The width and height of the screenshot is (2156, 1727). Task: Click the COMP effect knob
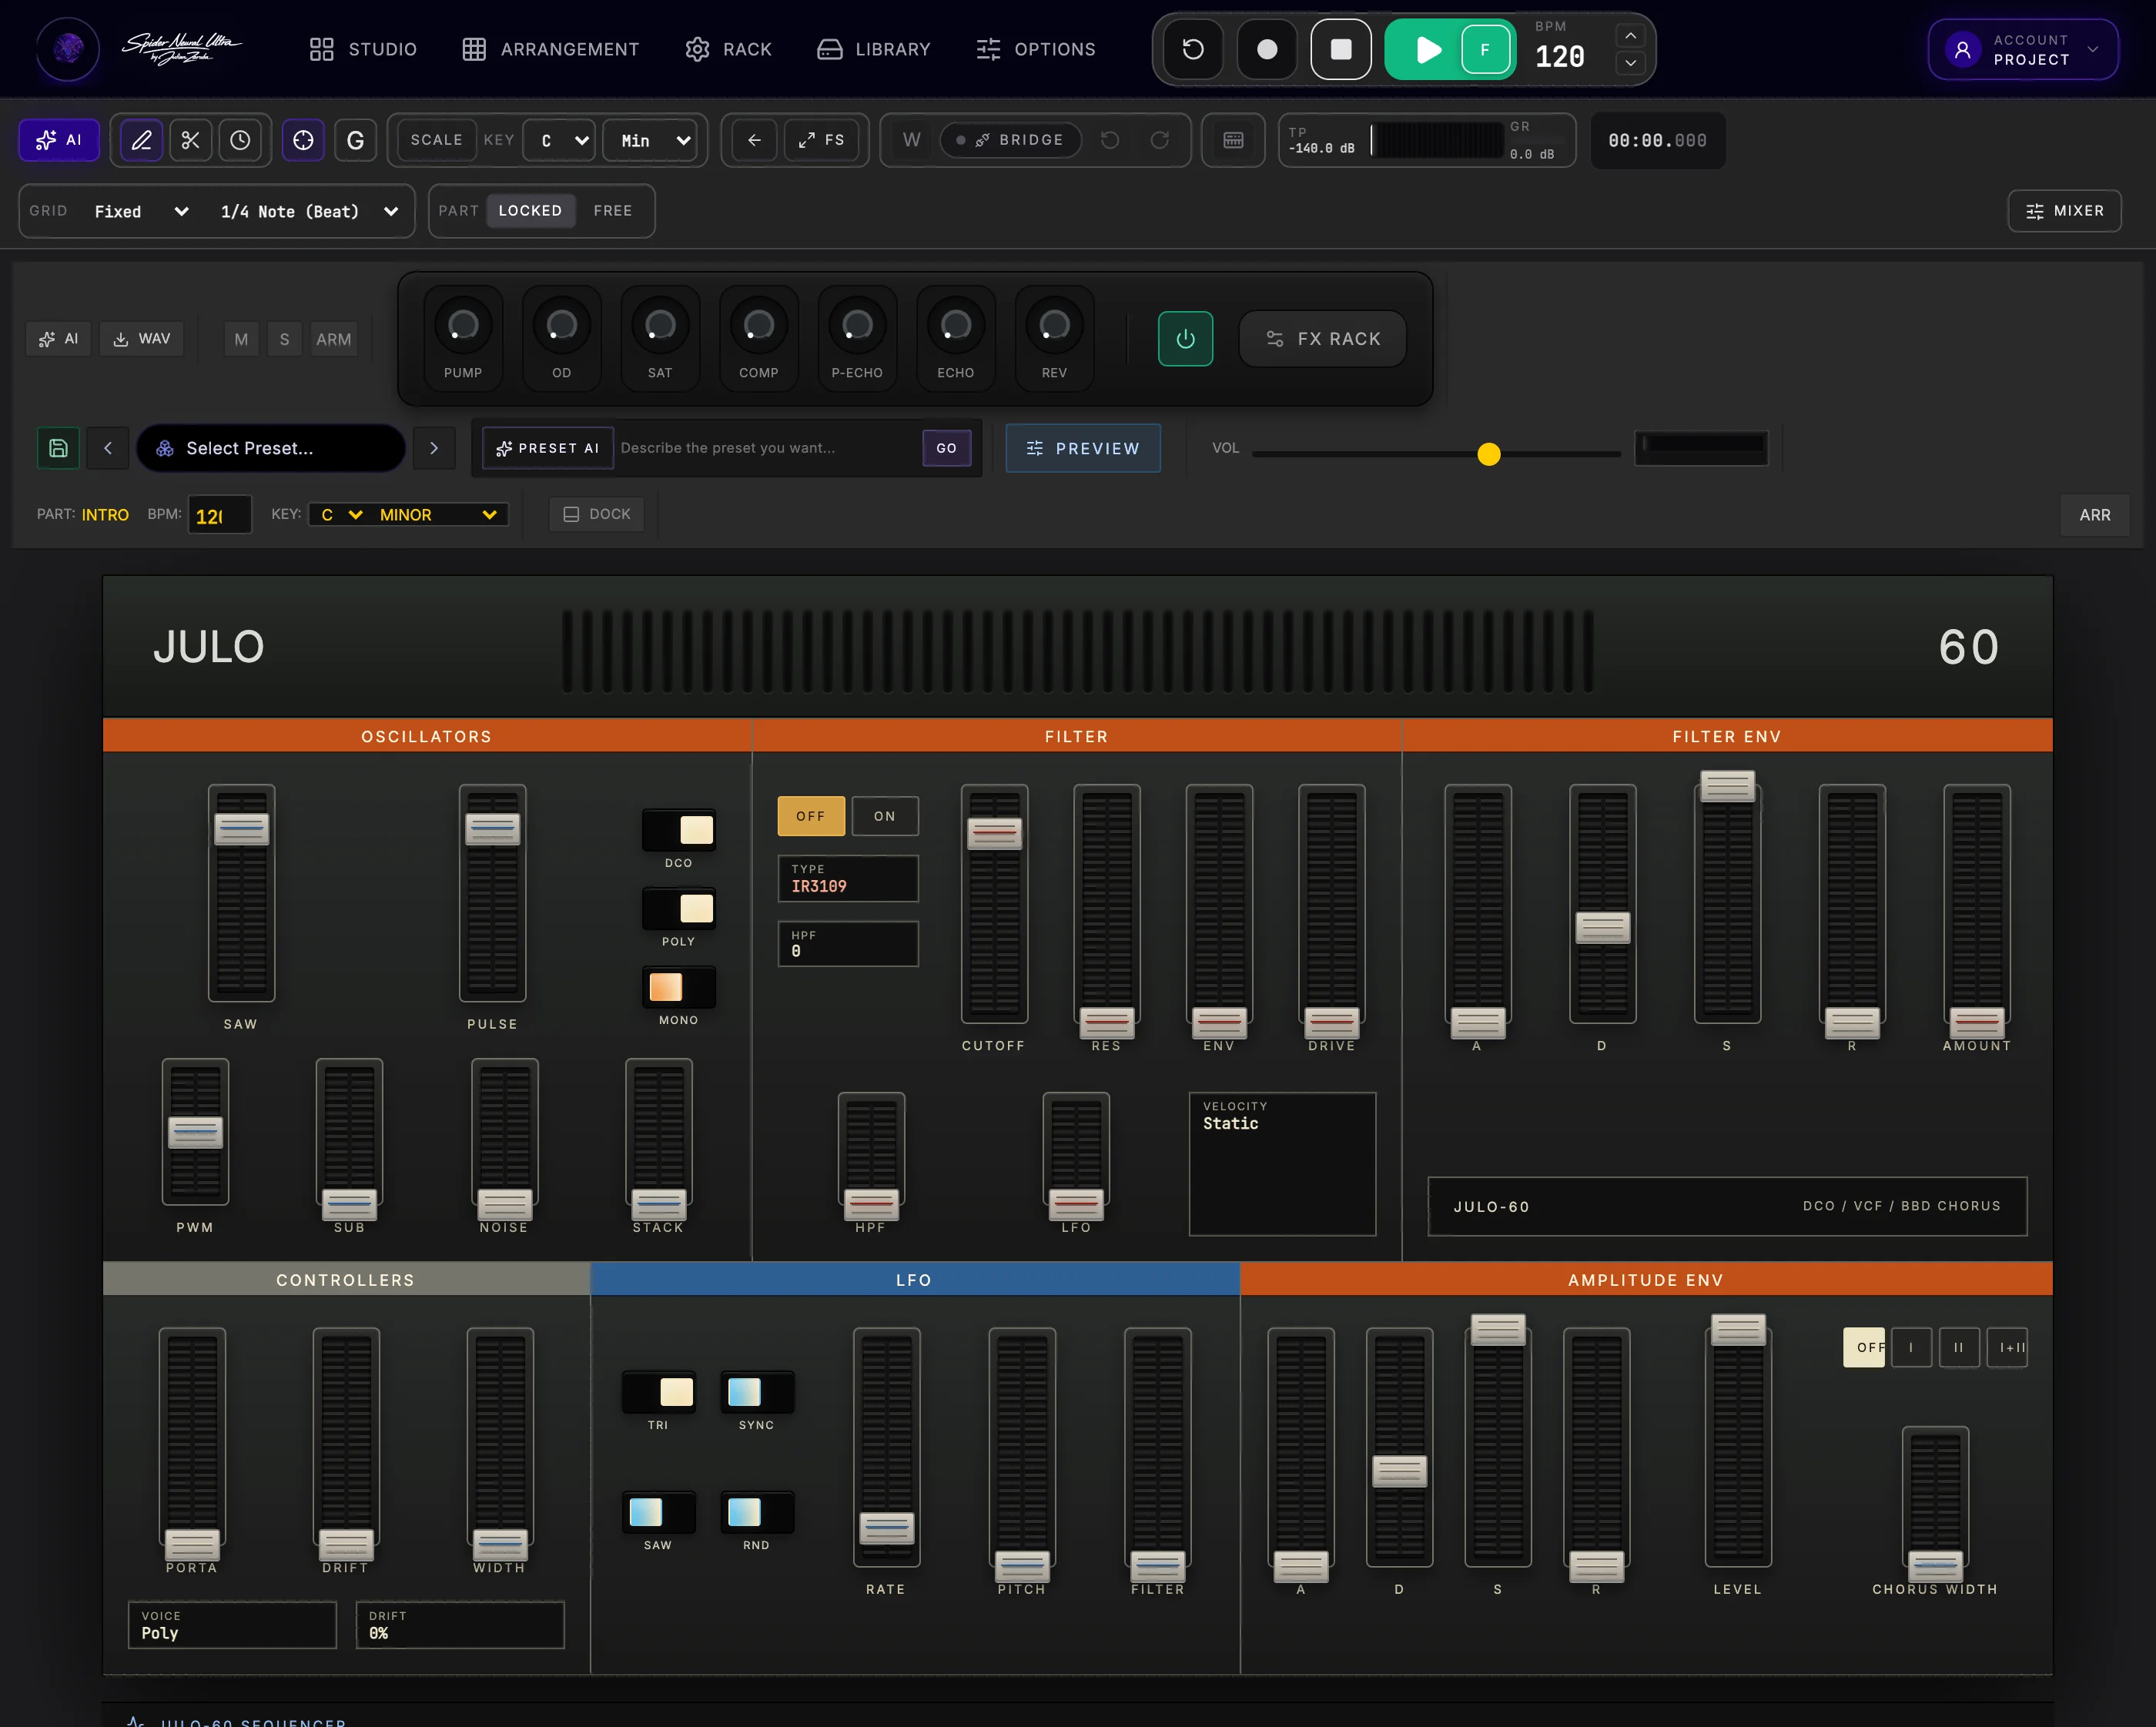[x=759, y=325]
